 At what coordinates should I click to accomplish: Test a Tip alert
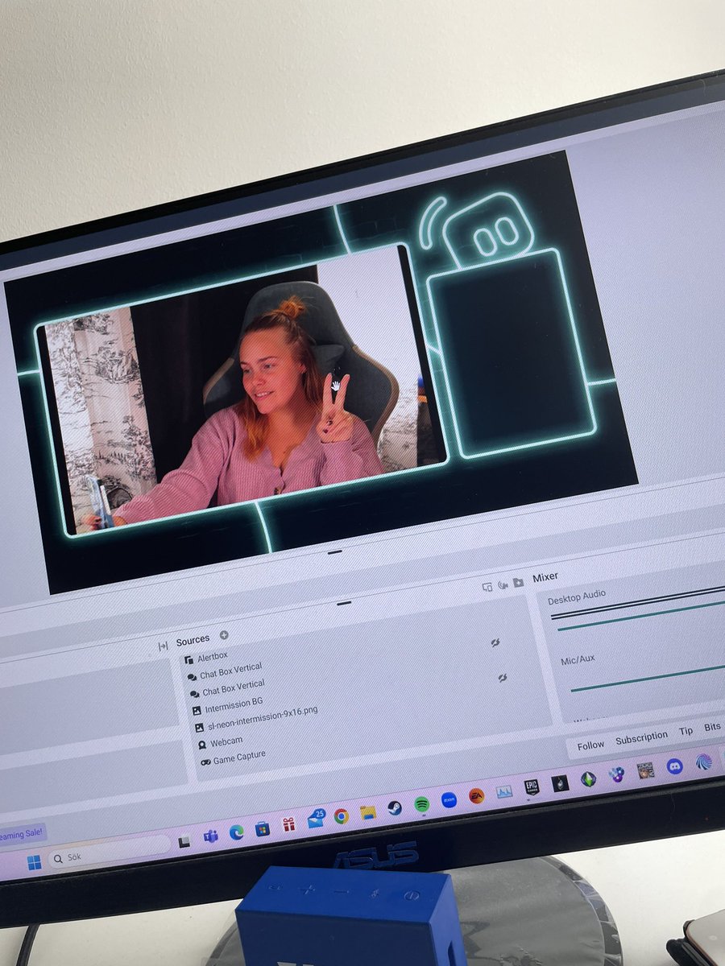coord(686,732)
